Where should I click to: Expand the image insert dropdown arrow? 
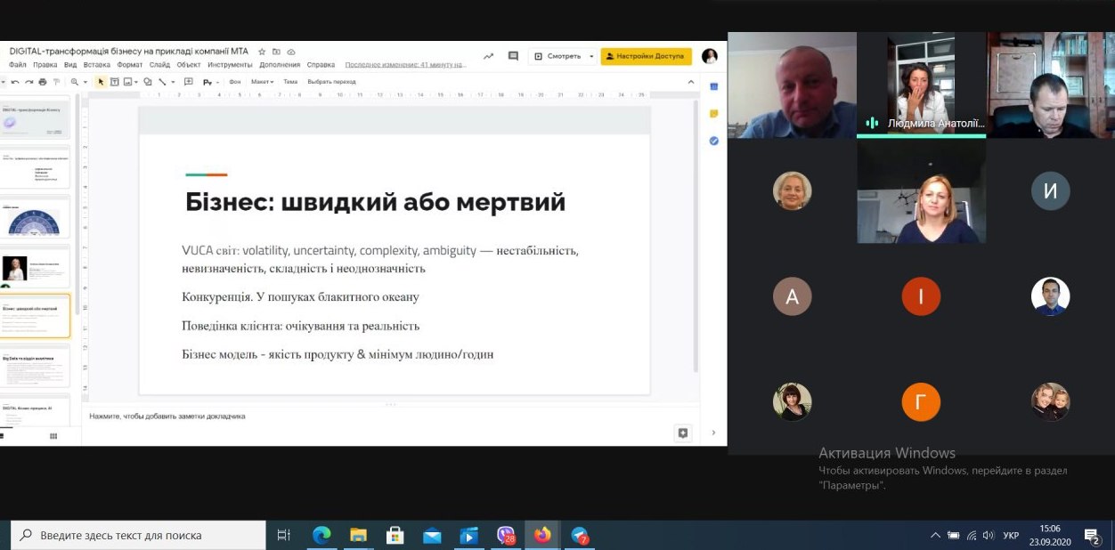pos(136,82)
